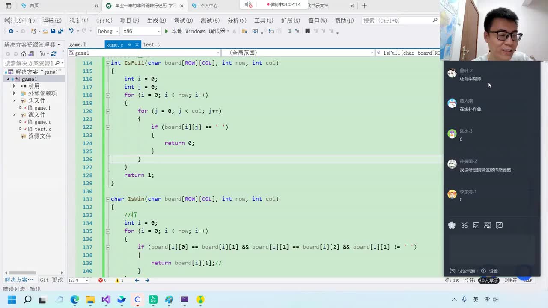Image resolution: width=548 pixels, height=308 pixels.
Task: Switch to the test.c editor tab
Action: coord(152,44)
